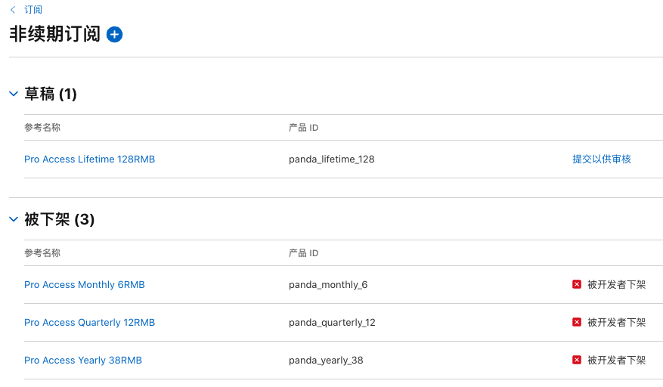
Task: Click 提交以供审核 for the Lifetime product
Action: tap(601, 159)
